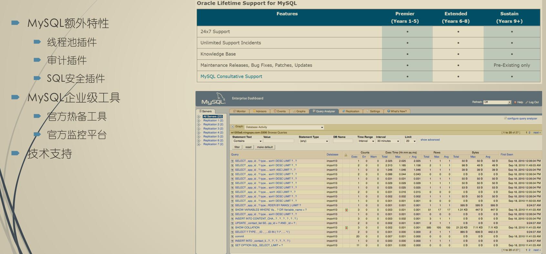Open the Statement Type (any) dropdown

coord(314,141)
